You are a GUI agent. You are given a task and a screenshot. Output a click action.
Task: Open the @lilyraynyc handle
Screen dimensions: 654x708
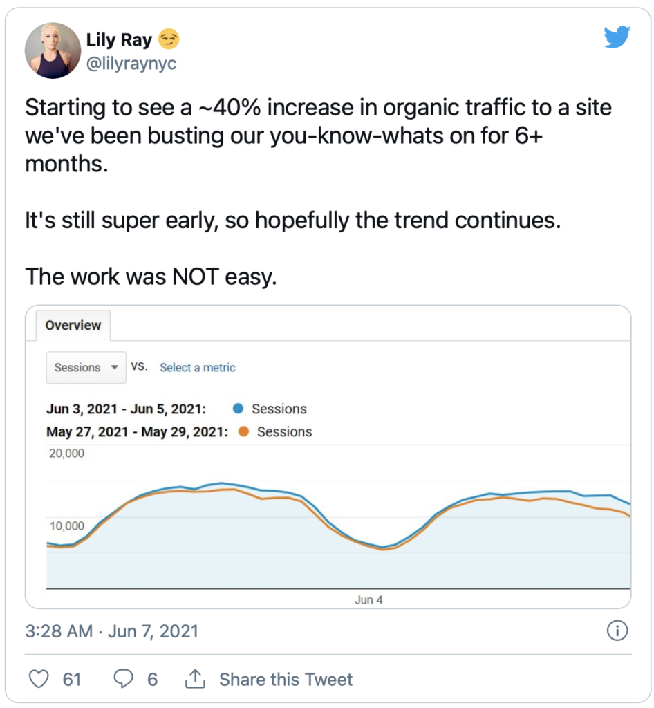pyautogui.click(x=131, y=63)
